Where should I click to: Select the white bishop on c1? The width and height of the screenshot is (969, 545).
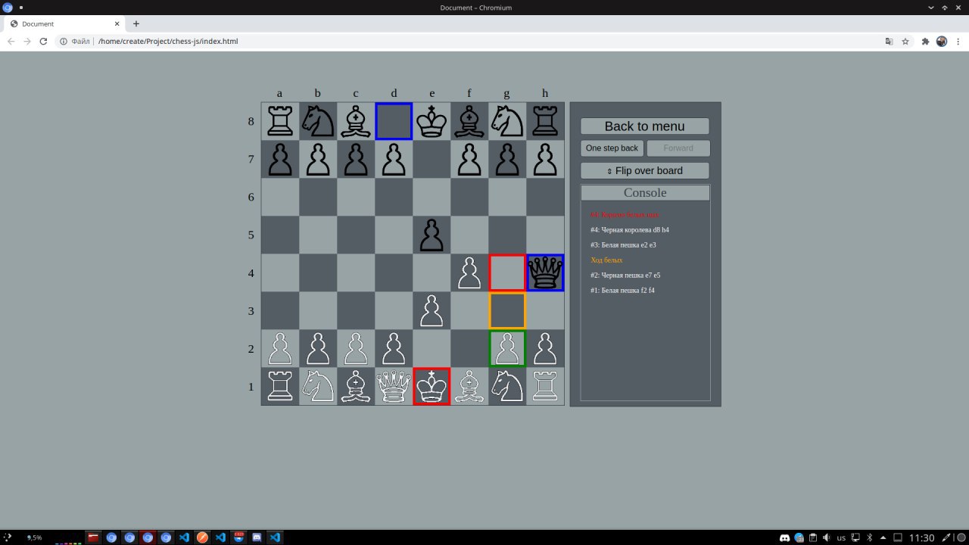click(356, 386)
